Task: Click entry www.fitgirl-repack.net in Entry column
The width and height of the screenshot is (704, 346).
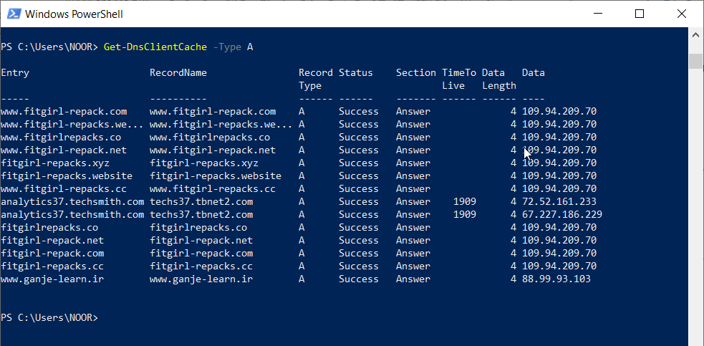Action: point(64,150)
